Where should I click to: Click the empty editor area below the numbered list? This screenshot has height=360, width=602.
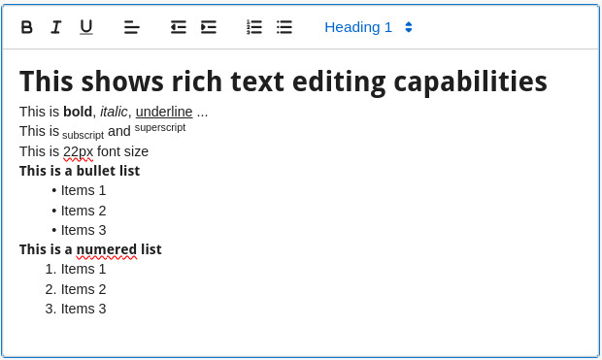301,337
